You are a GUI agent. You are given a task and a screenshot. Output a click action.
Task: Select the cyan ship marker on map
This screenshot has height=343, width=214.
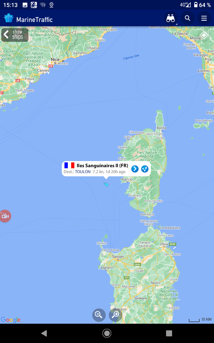(106, 185)
